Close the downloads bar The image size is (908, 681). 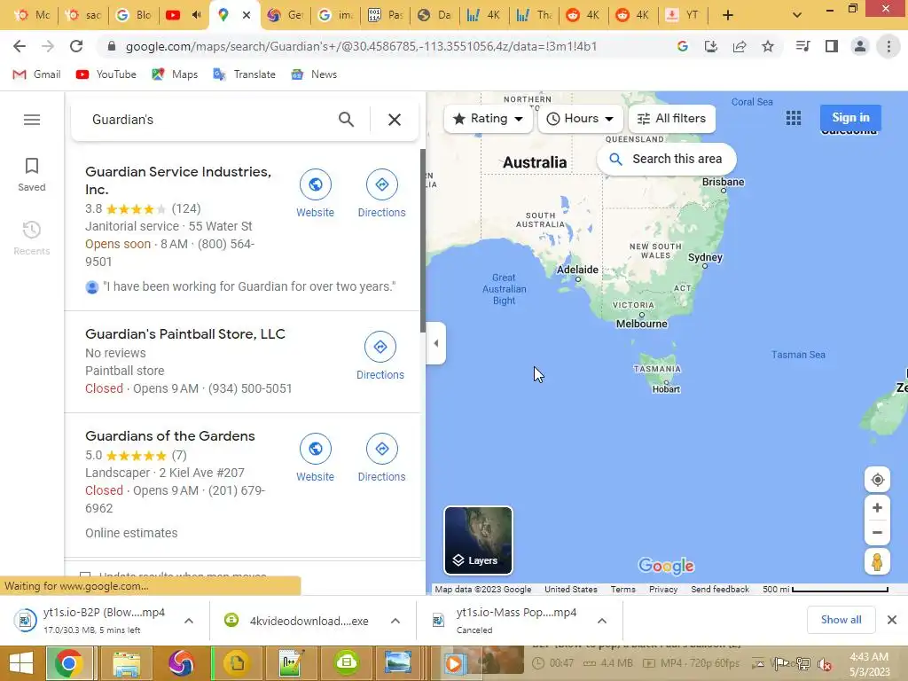click(x=892, y=620)
